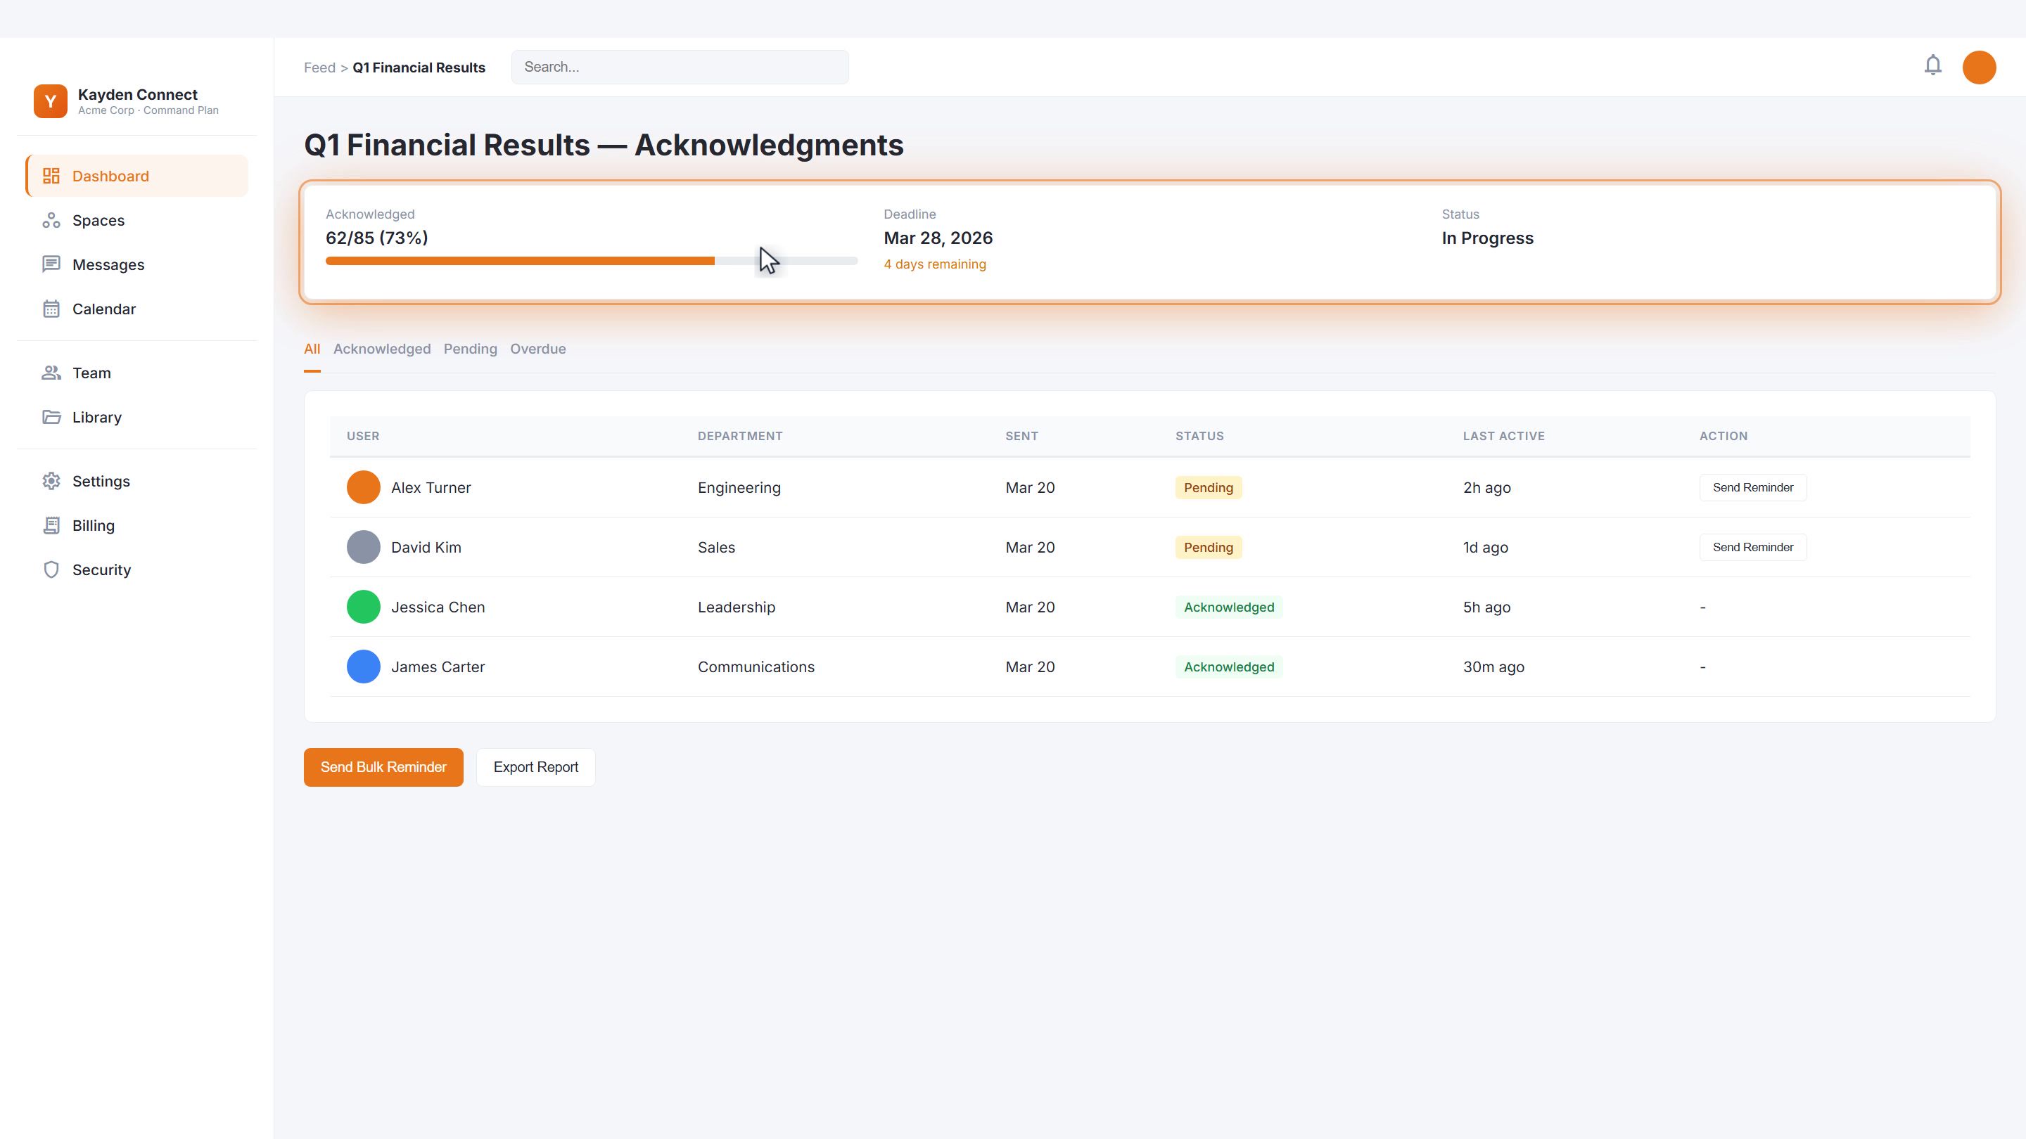Viewport: 2026px width, 1139px height.
Task: Open the Calendar sidebar icon
Action: pyautogui.click(x=51, y=309)
